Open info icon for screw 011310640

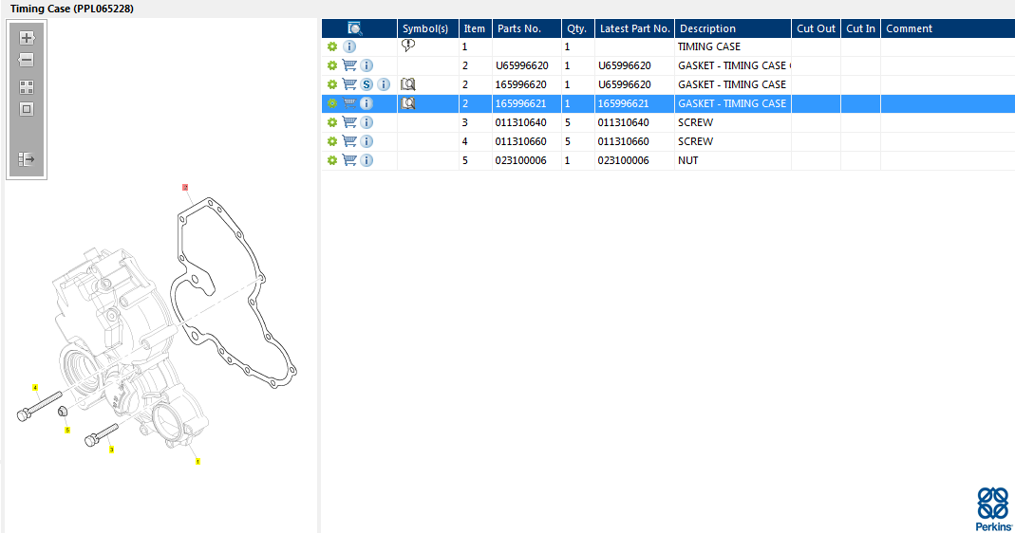coord(367,122)
